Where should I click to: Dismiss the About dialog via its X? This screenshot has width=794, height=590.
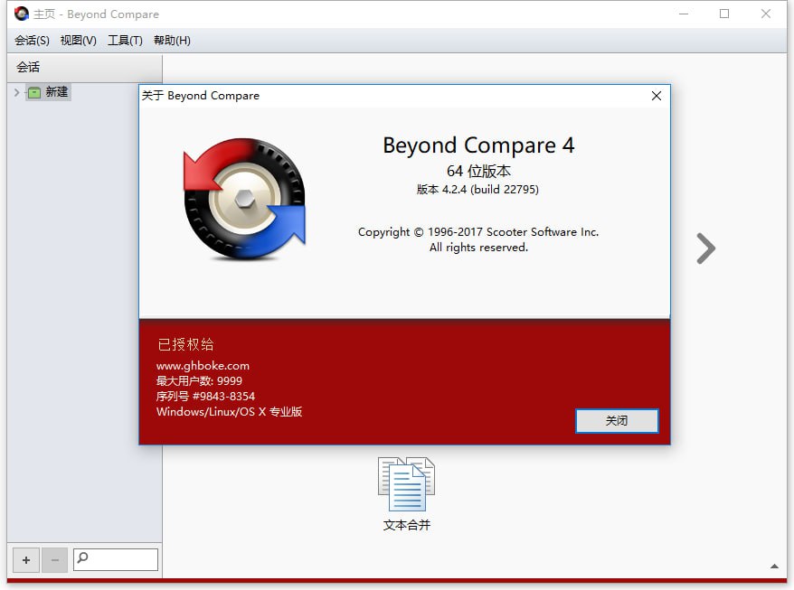(656, 96)
